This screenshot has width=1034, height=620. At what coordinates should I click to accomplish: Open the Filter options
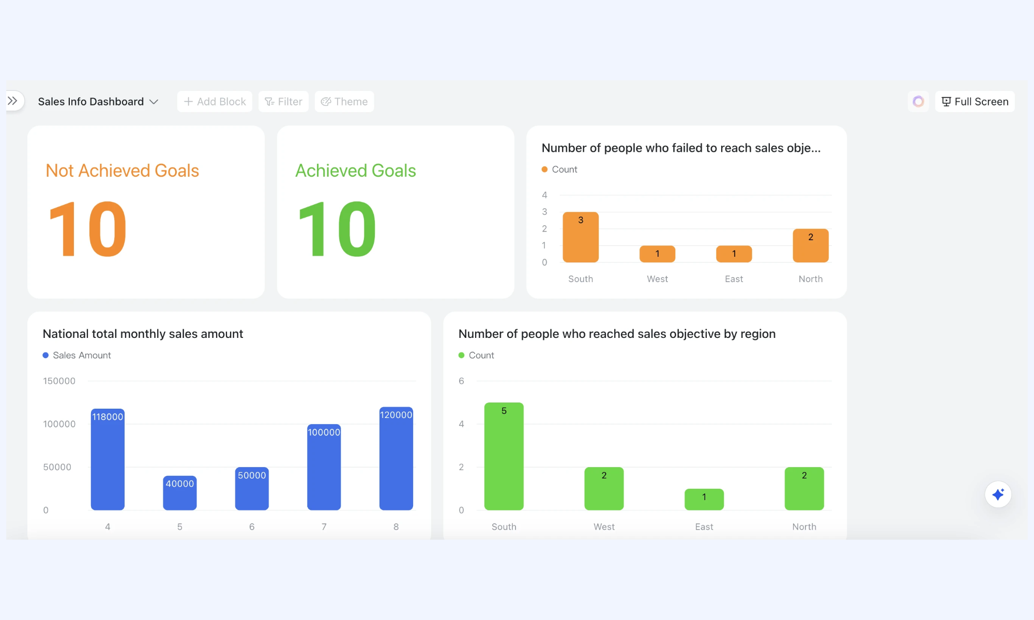(x=283, y=102)
